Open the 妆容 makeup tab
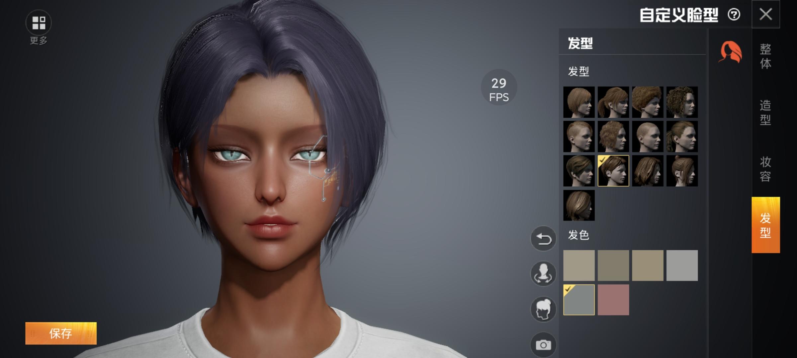This screenshot has height=358, width=797. tap(765, 169)
